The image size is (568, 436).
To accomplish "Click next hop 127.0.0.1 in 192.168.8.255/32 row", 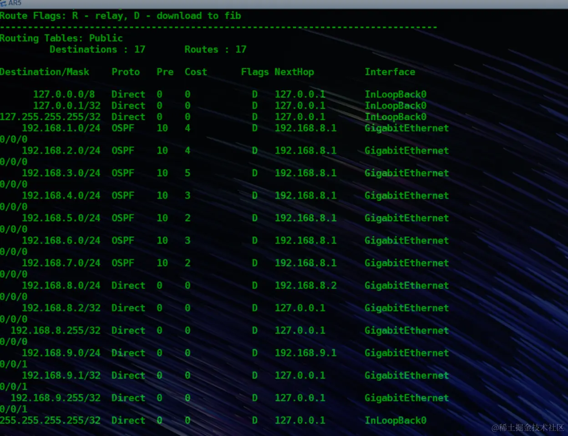I will [300, 330].
